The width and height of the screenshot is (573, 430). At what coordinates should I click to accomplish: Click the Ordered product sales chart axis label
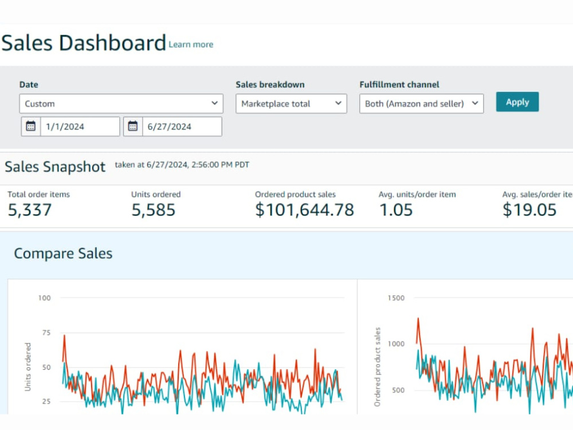(x=377, y=367)
